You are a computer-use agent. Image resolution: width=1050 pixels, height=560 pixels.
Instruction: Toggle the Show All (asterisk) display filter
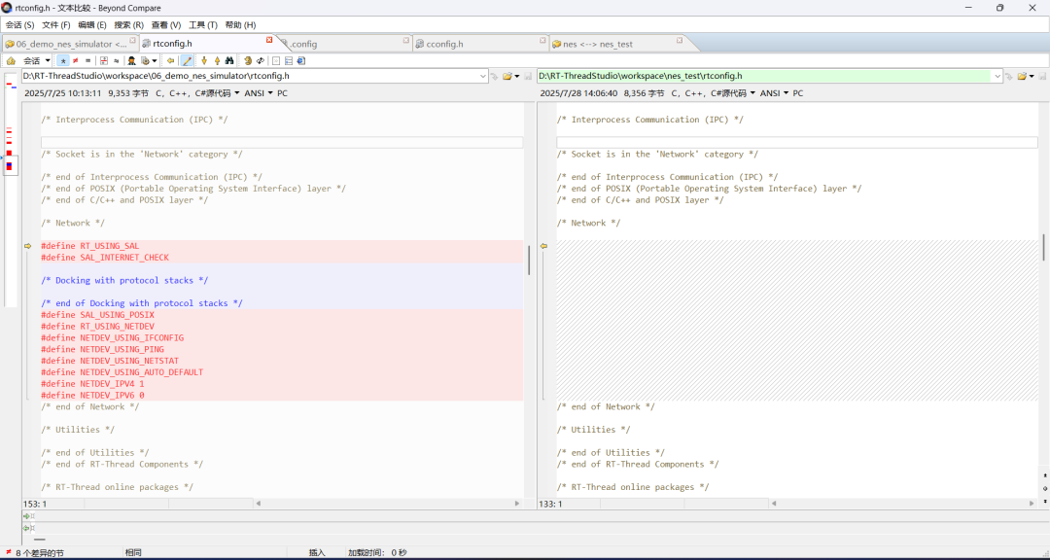coord(63,60)
